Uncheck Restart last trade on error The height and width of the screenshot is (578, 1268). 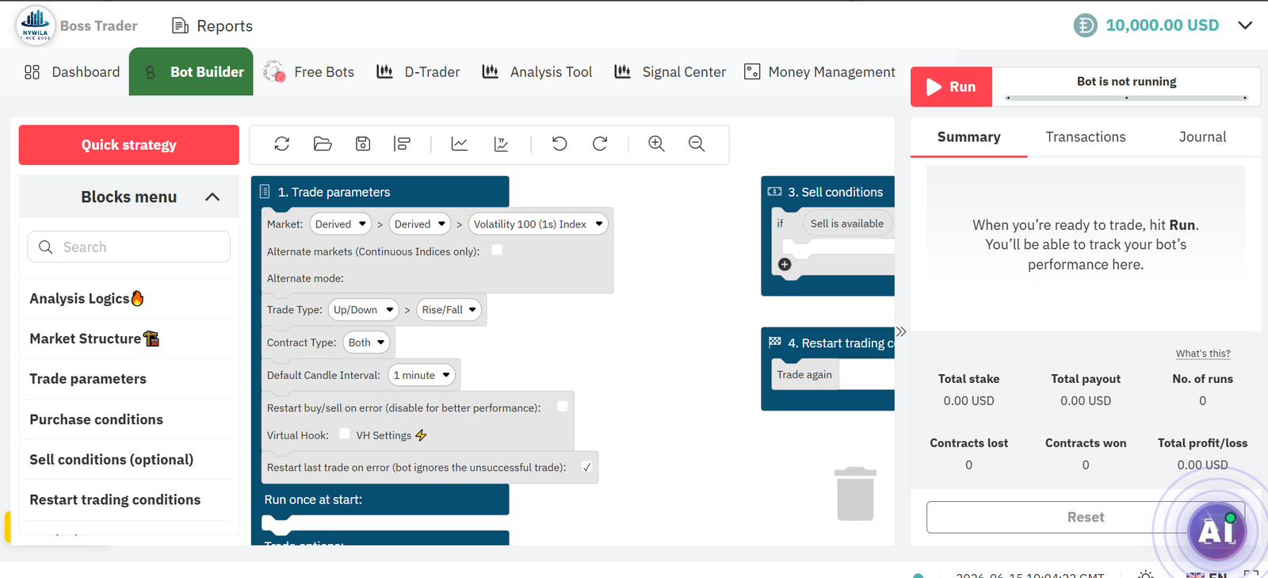(586, 467)
